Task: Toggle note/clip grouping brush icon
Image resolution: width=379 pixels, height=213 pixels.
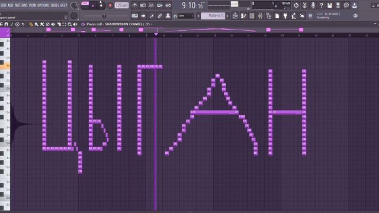Action: coord(152,16)
